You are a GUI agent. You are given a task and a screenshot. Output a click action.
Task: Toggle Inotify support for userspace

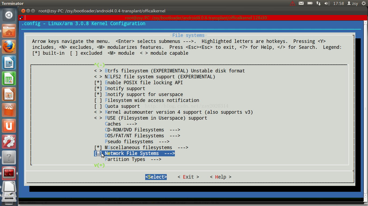98,94
